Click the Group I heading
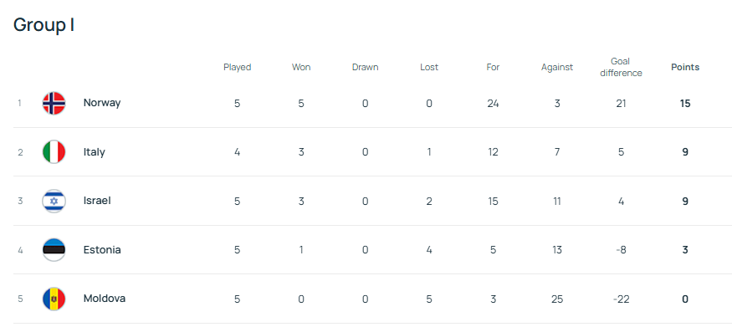732x327 pixels. [x=44, y=25]
